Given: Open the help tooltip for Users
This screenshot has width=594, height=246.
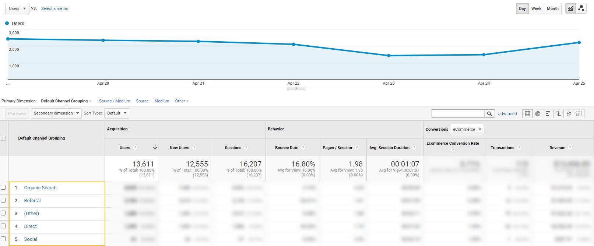Looking at the screenshot, I should (x=135, y=148).
